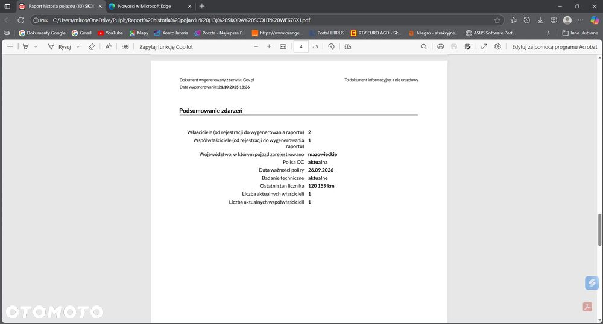The image size is (603, 324).
Task: Click the red Acrobat floating icon
Action: (587, 307)
